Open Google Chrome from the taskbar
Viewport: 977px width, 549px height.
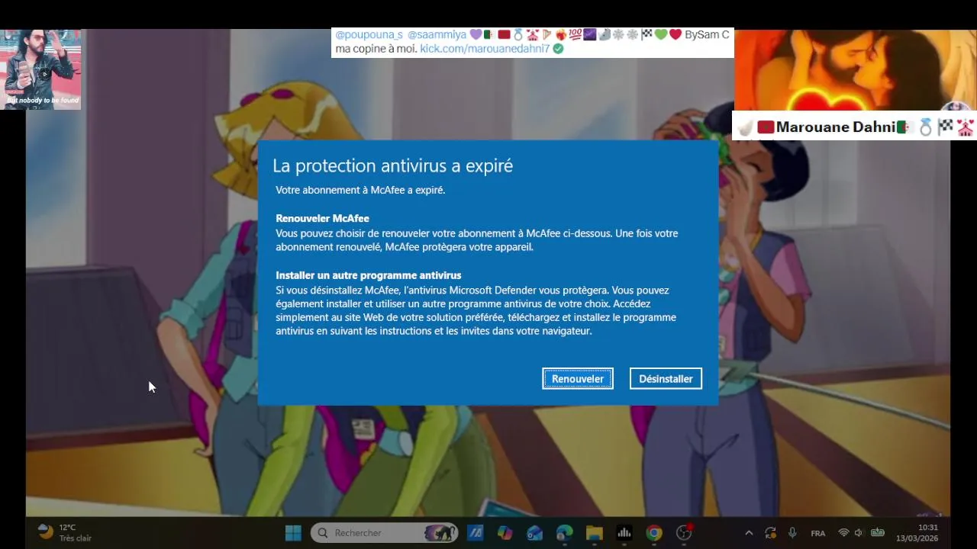tap(654, 533)
